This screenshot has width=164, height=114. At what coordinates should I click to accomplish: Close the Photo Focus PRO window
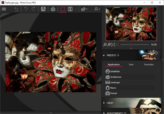click(x=160, y=3)
